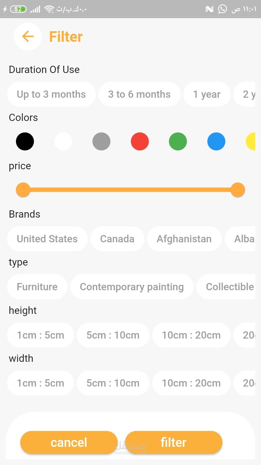261x465 pixels.
Task: Select the "1 year" duration chip
Action: point(207,94)
